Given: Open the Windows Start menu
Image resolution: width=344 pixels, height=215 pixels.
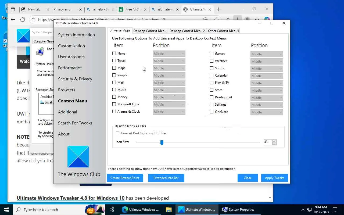Looking at the screenshot, I should (6, 210).
